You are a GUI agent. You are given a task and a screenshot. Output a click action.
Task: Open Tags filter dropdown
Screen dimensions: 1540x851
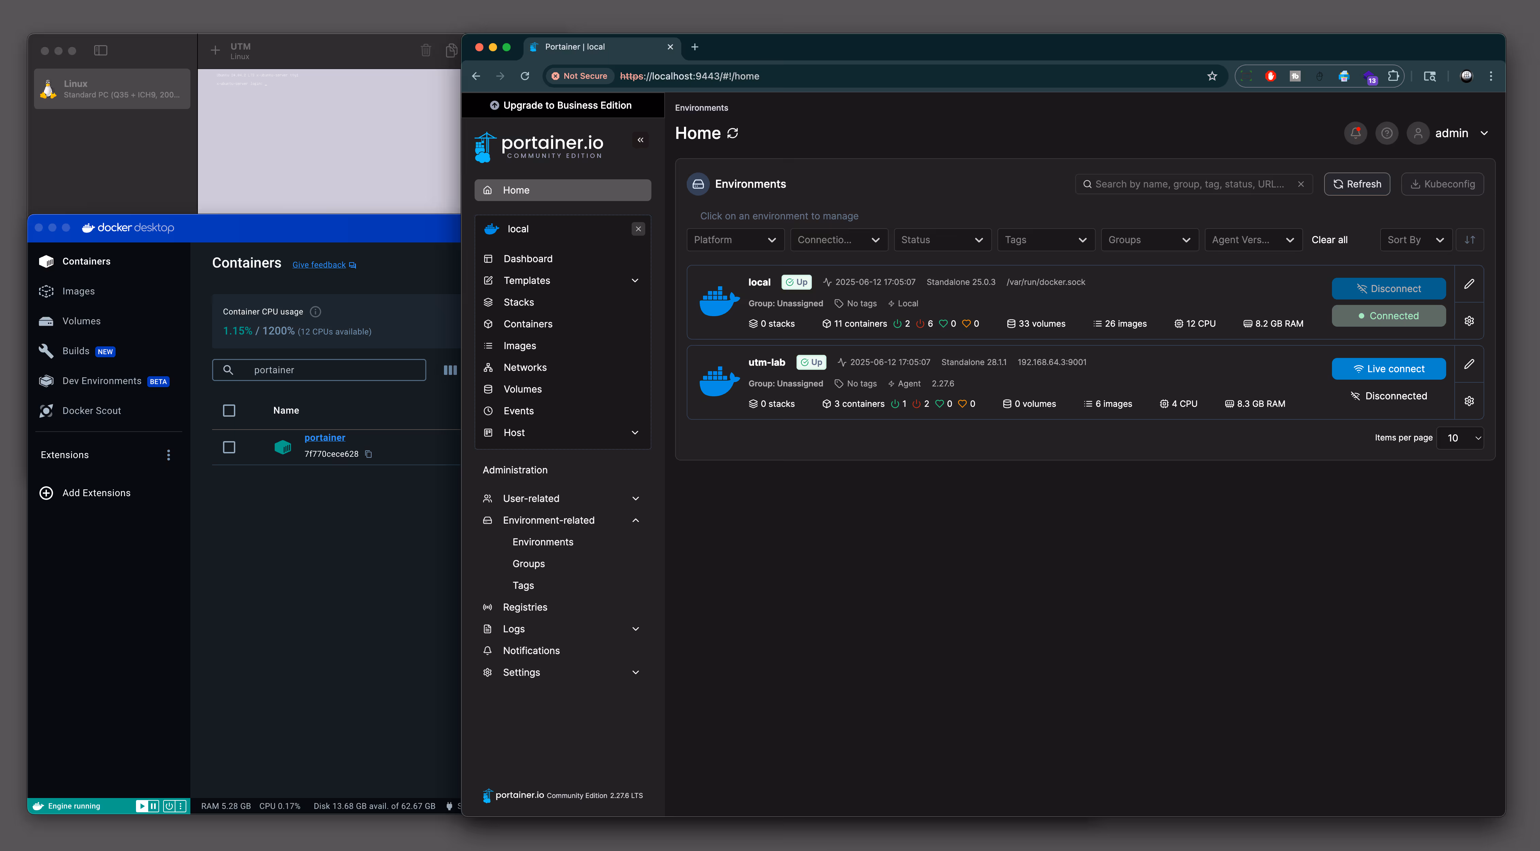(x=1046, y=240)
